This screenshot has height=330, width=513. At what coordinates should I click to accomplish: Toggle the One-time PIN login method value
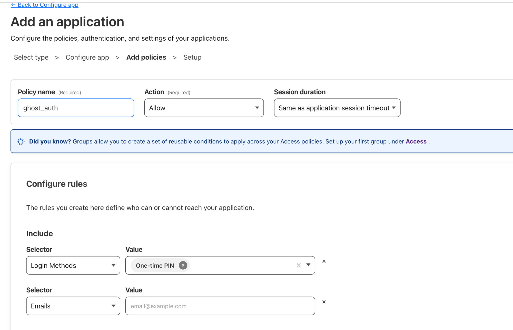click(183, 266)
